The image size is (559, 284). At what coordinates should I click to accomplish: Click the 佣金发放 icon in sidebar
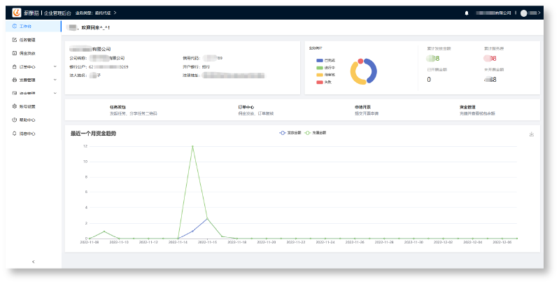(x=15, y=53)
